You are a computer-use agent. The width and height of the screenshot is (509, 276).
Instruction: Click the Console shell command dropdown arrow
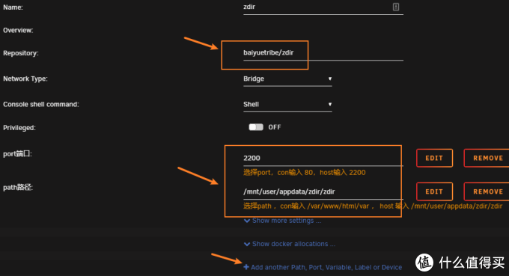click(x=330, y=105)
